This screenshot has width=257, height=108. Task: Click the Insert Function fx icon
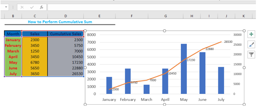41,7
